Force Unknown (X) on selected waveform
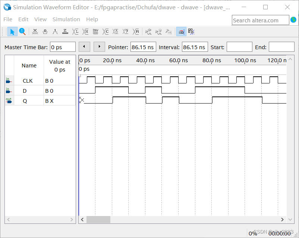Image resolution: width=299 pixels, height=238 pixels. coord(35,32)
